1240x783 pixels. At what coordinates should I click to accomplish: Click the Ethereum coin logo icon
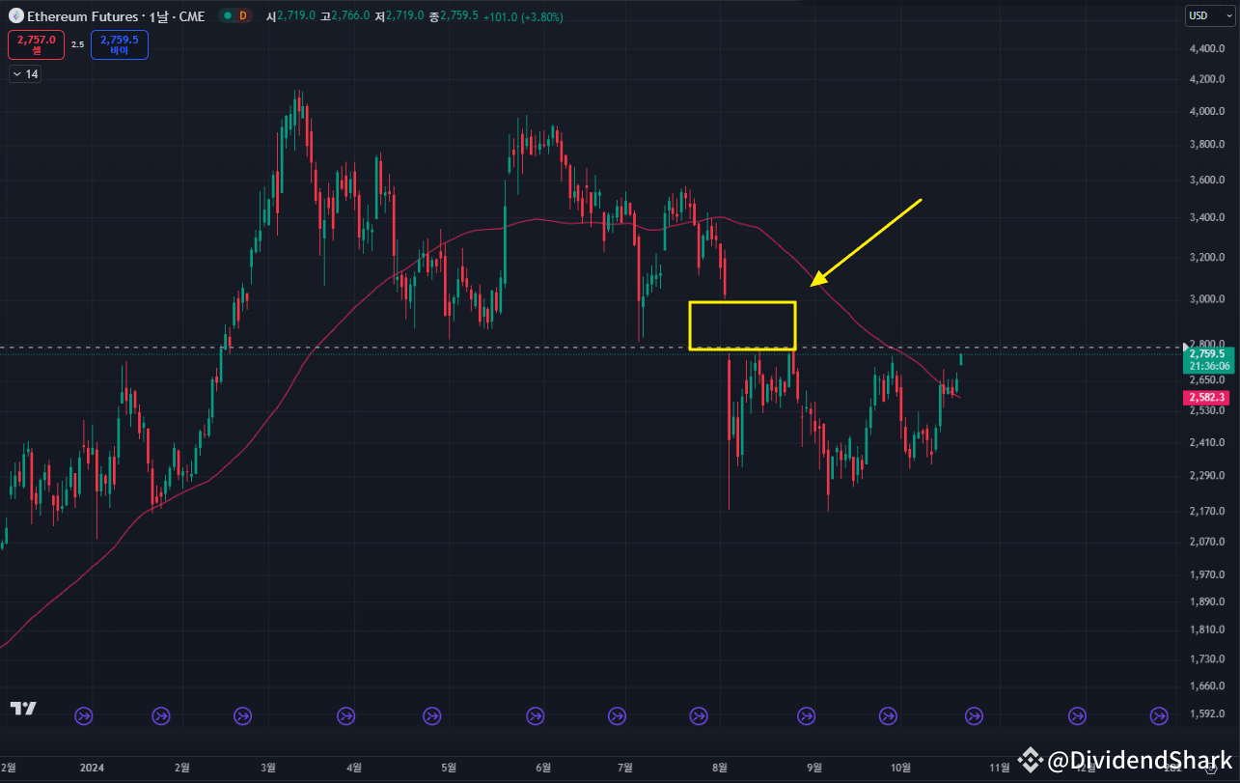coord(15,16)
